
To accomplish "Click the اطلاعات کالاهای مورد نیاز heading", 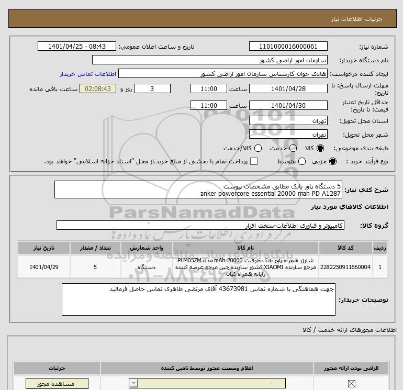I will point(350,207).
